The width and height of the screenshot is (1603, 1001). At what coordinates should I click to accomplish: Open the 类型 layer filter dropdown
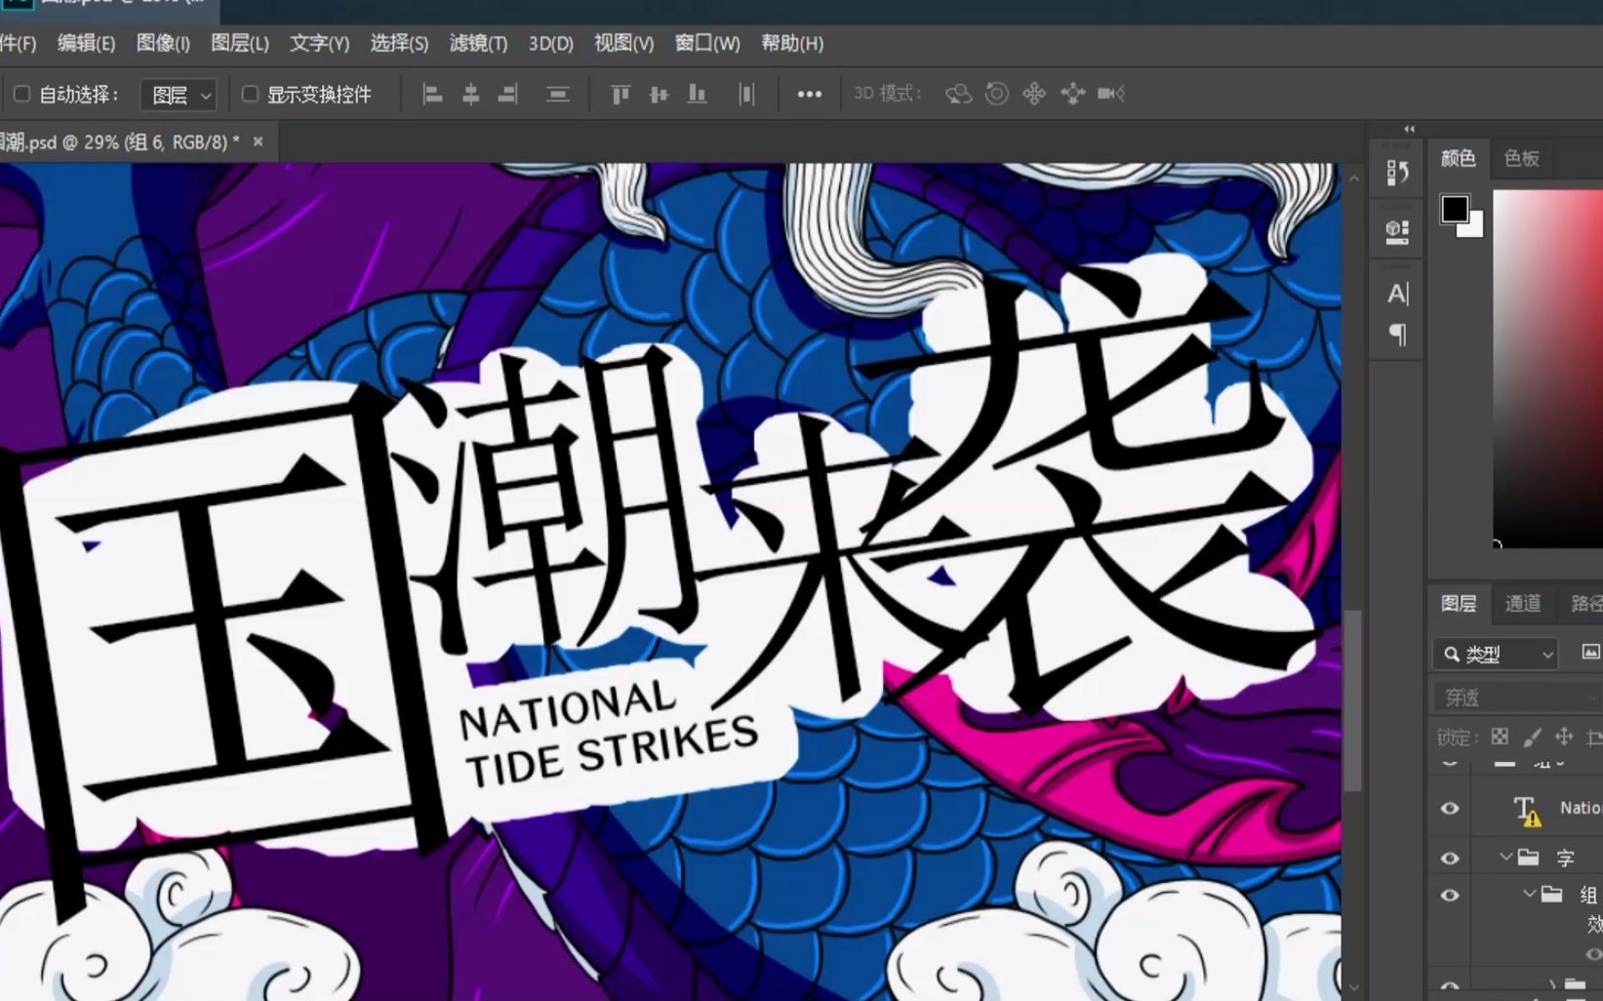point(1496,654)
